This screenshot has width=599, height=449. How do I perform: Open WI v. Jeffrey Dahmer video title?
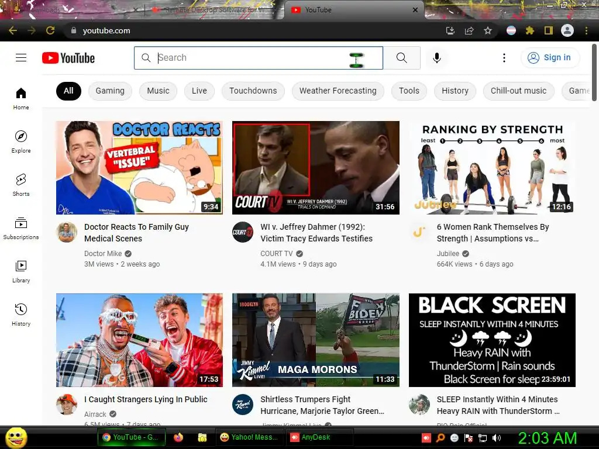(316, 233)
